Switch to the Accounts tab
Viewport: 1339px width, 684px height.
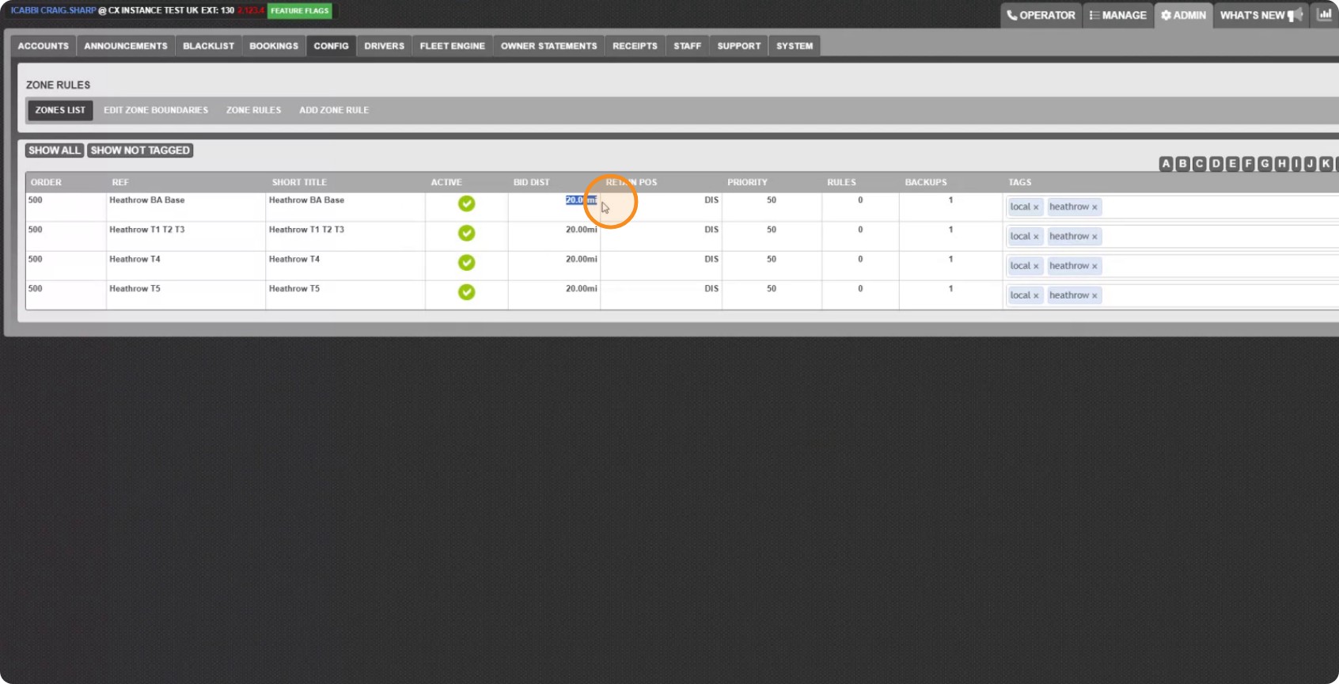pos(44,46)
